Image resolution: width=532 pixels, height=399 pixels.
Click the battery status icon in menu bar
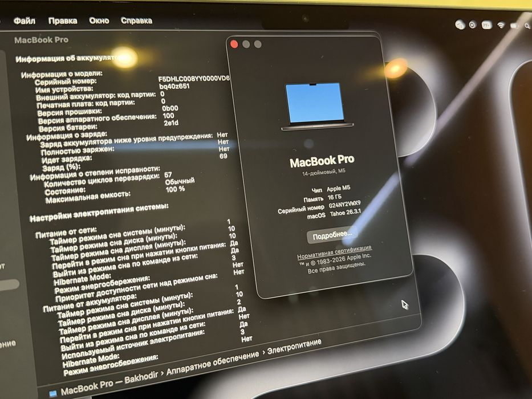(x=515, y=26)
